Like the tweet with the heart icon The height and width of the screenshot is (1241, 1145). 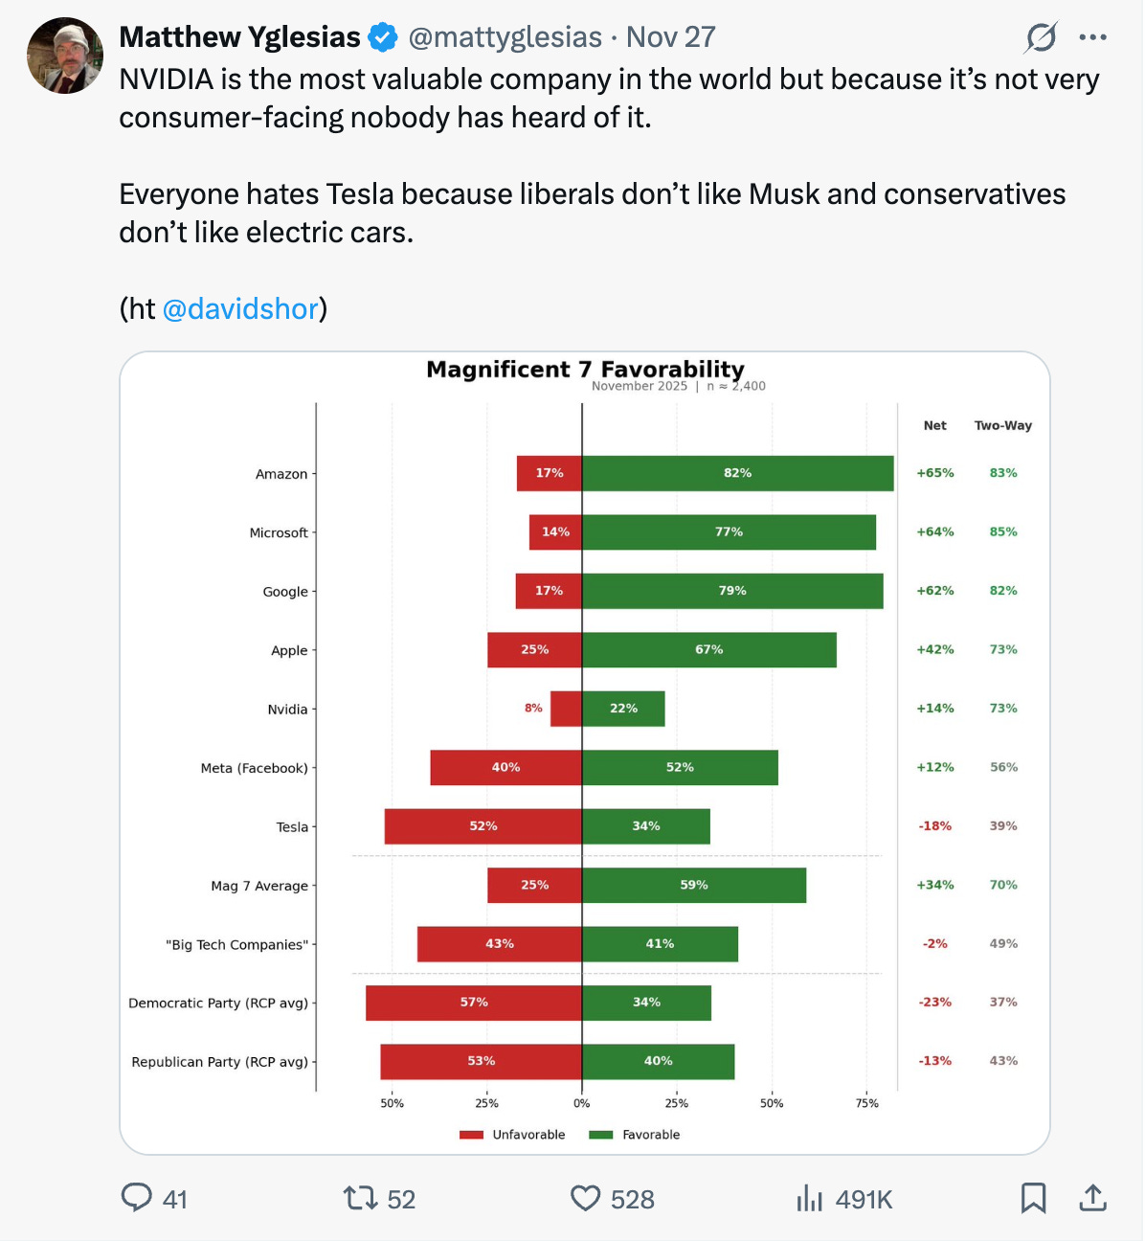pyautogui.click(x=585, y=1198)
